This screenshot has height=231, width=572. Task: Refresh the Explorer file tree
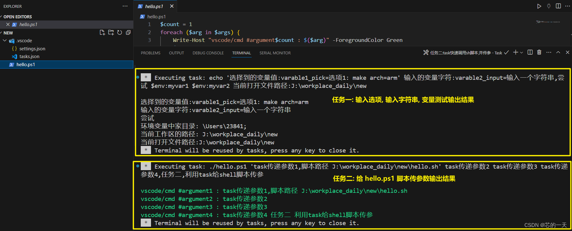[120, 33]
